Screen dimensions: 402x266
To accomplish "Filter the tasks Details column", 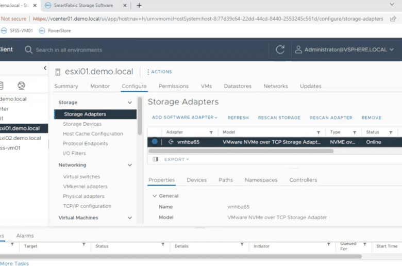I will click(242, 244).
